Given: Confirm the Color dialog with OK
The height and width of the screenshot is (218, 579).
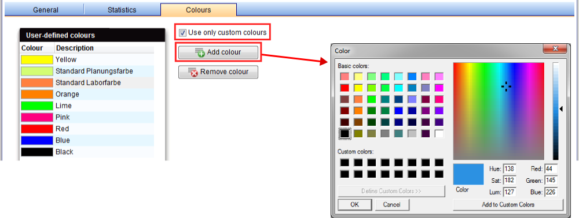Looking at the screenshot, I should (x=354, y=205).
